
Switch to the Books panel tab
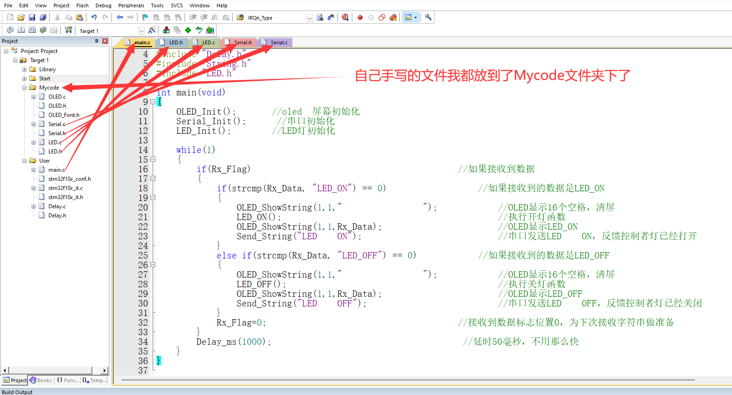click(41, 380)
